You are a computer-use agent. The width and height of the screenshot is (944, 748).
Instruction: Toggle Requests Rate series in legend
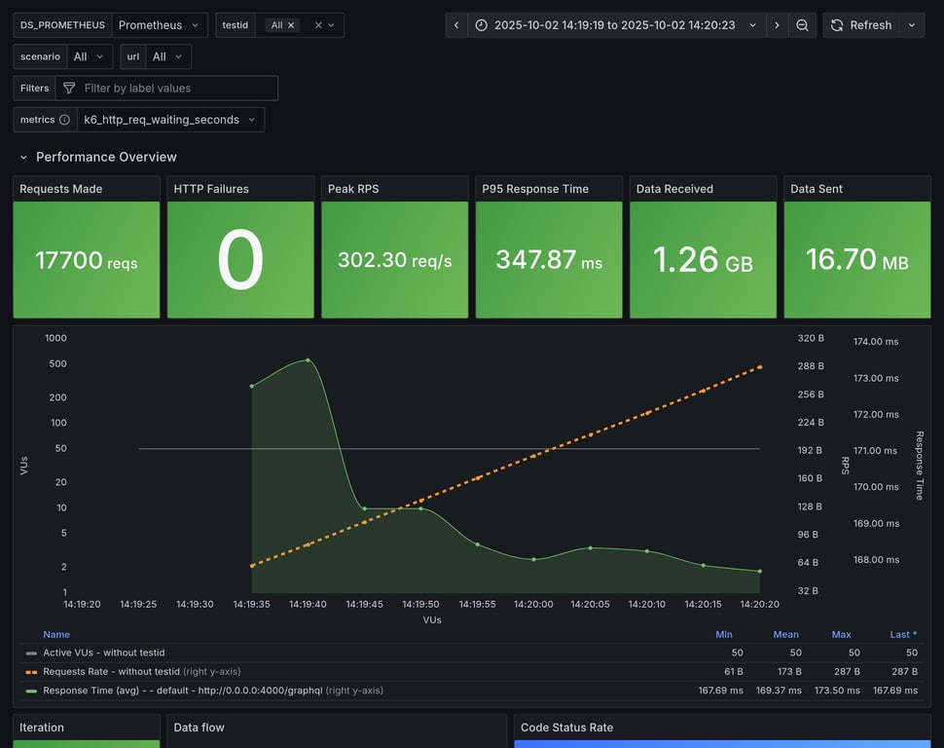111,671
